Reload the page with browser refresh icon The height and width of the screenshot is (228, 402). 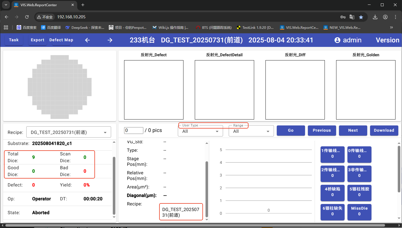tap(27, 17)
